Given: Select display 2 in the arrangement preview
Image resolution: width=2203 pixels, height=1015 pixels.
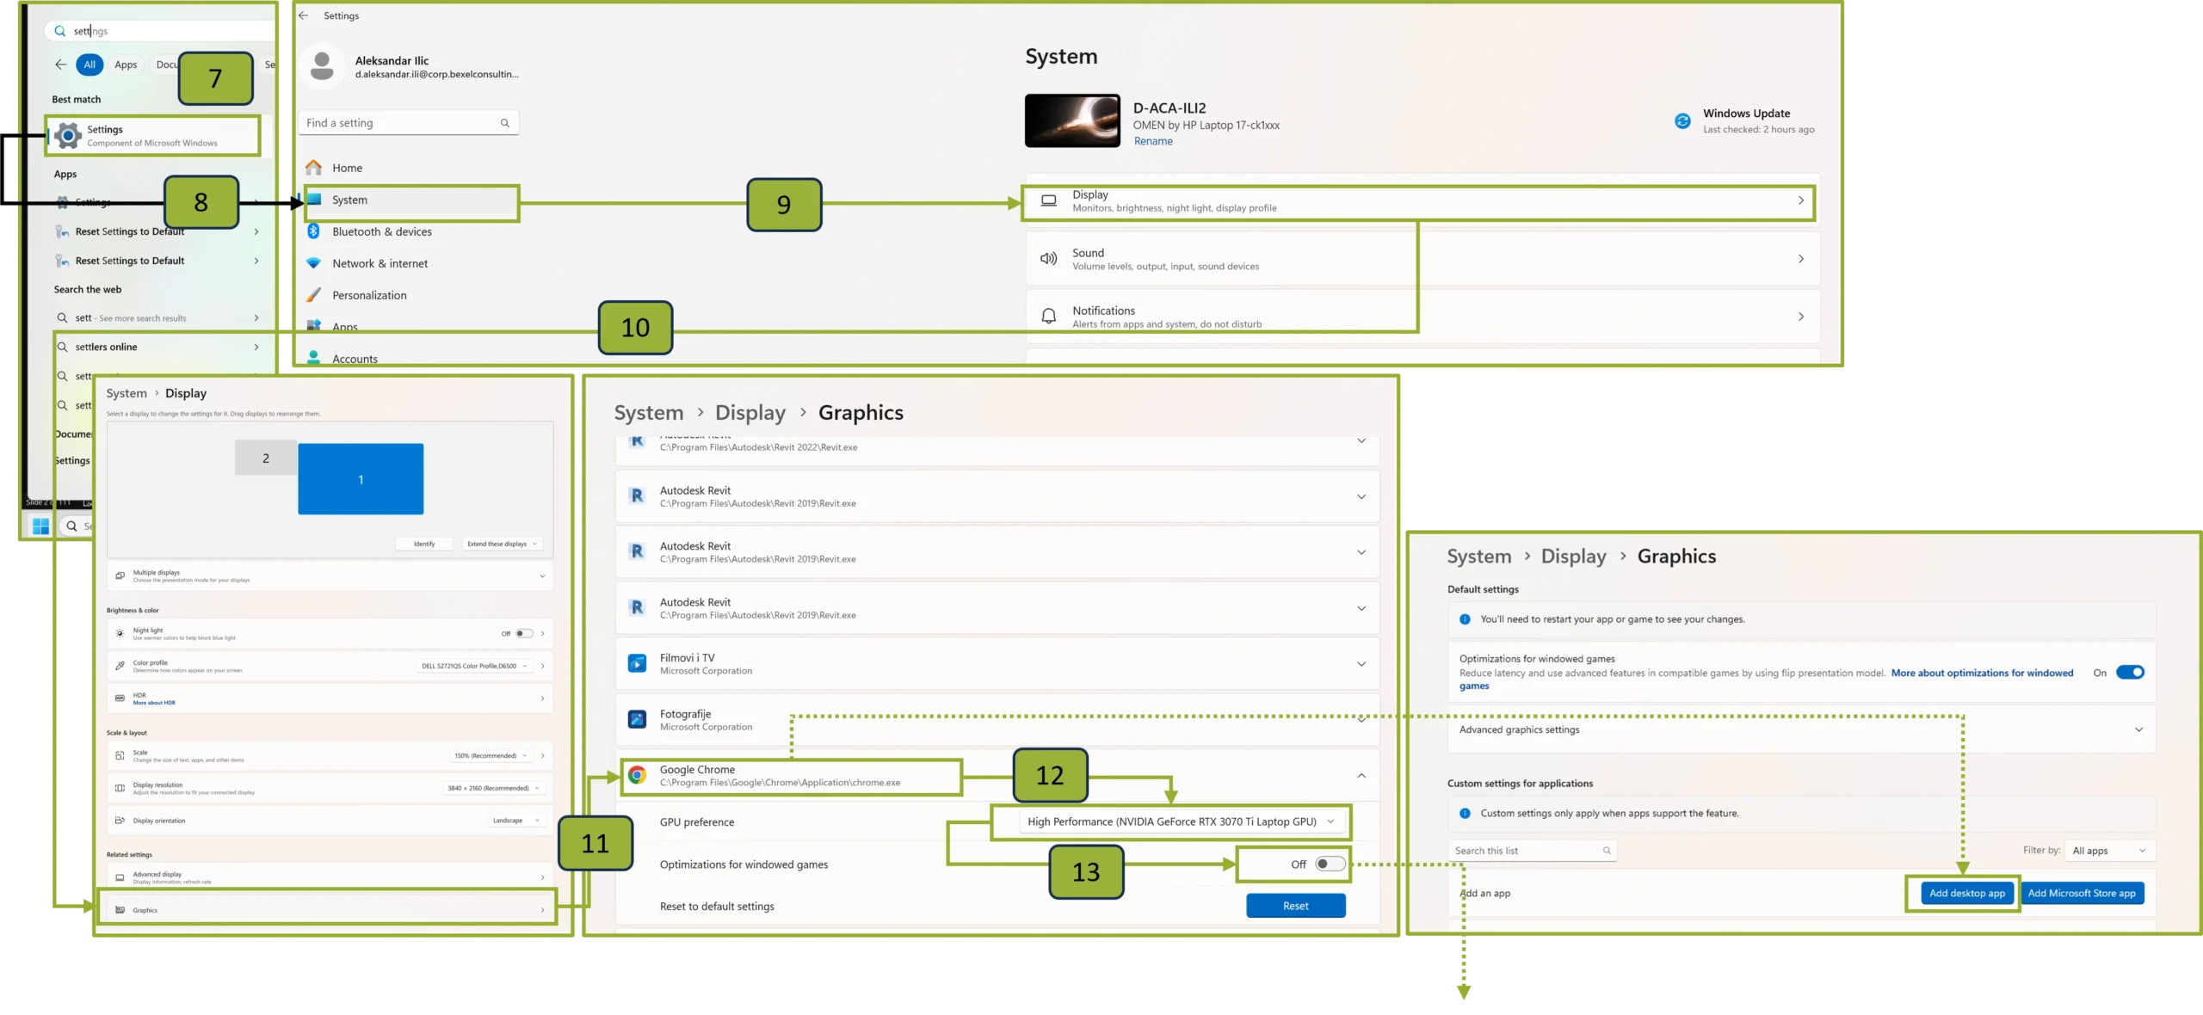Looking at the screenshot, I should (x=266, y=458).
